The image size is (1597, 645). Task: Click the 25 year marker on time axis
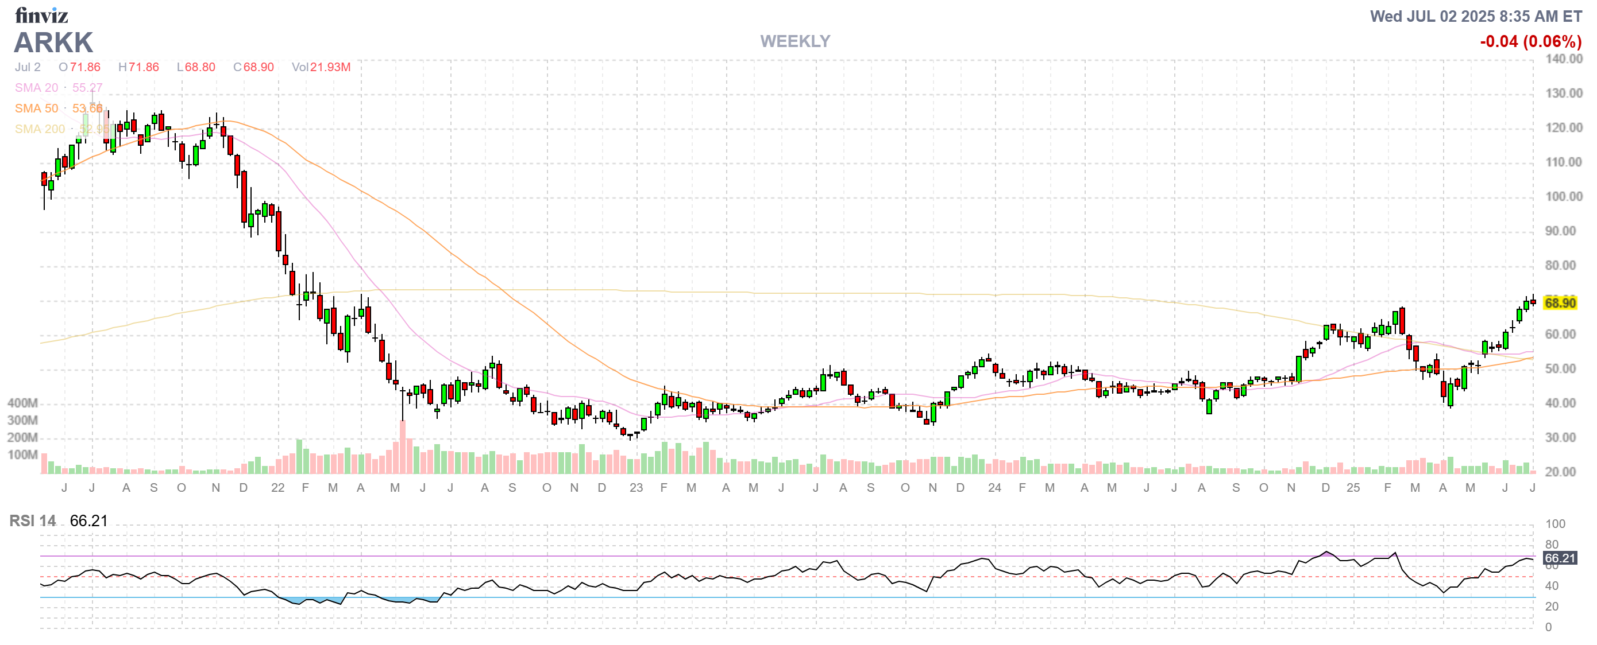click(x=1353, y=488)
